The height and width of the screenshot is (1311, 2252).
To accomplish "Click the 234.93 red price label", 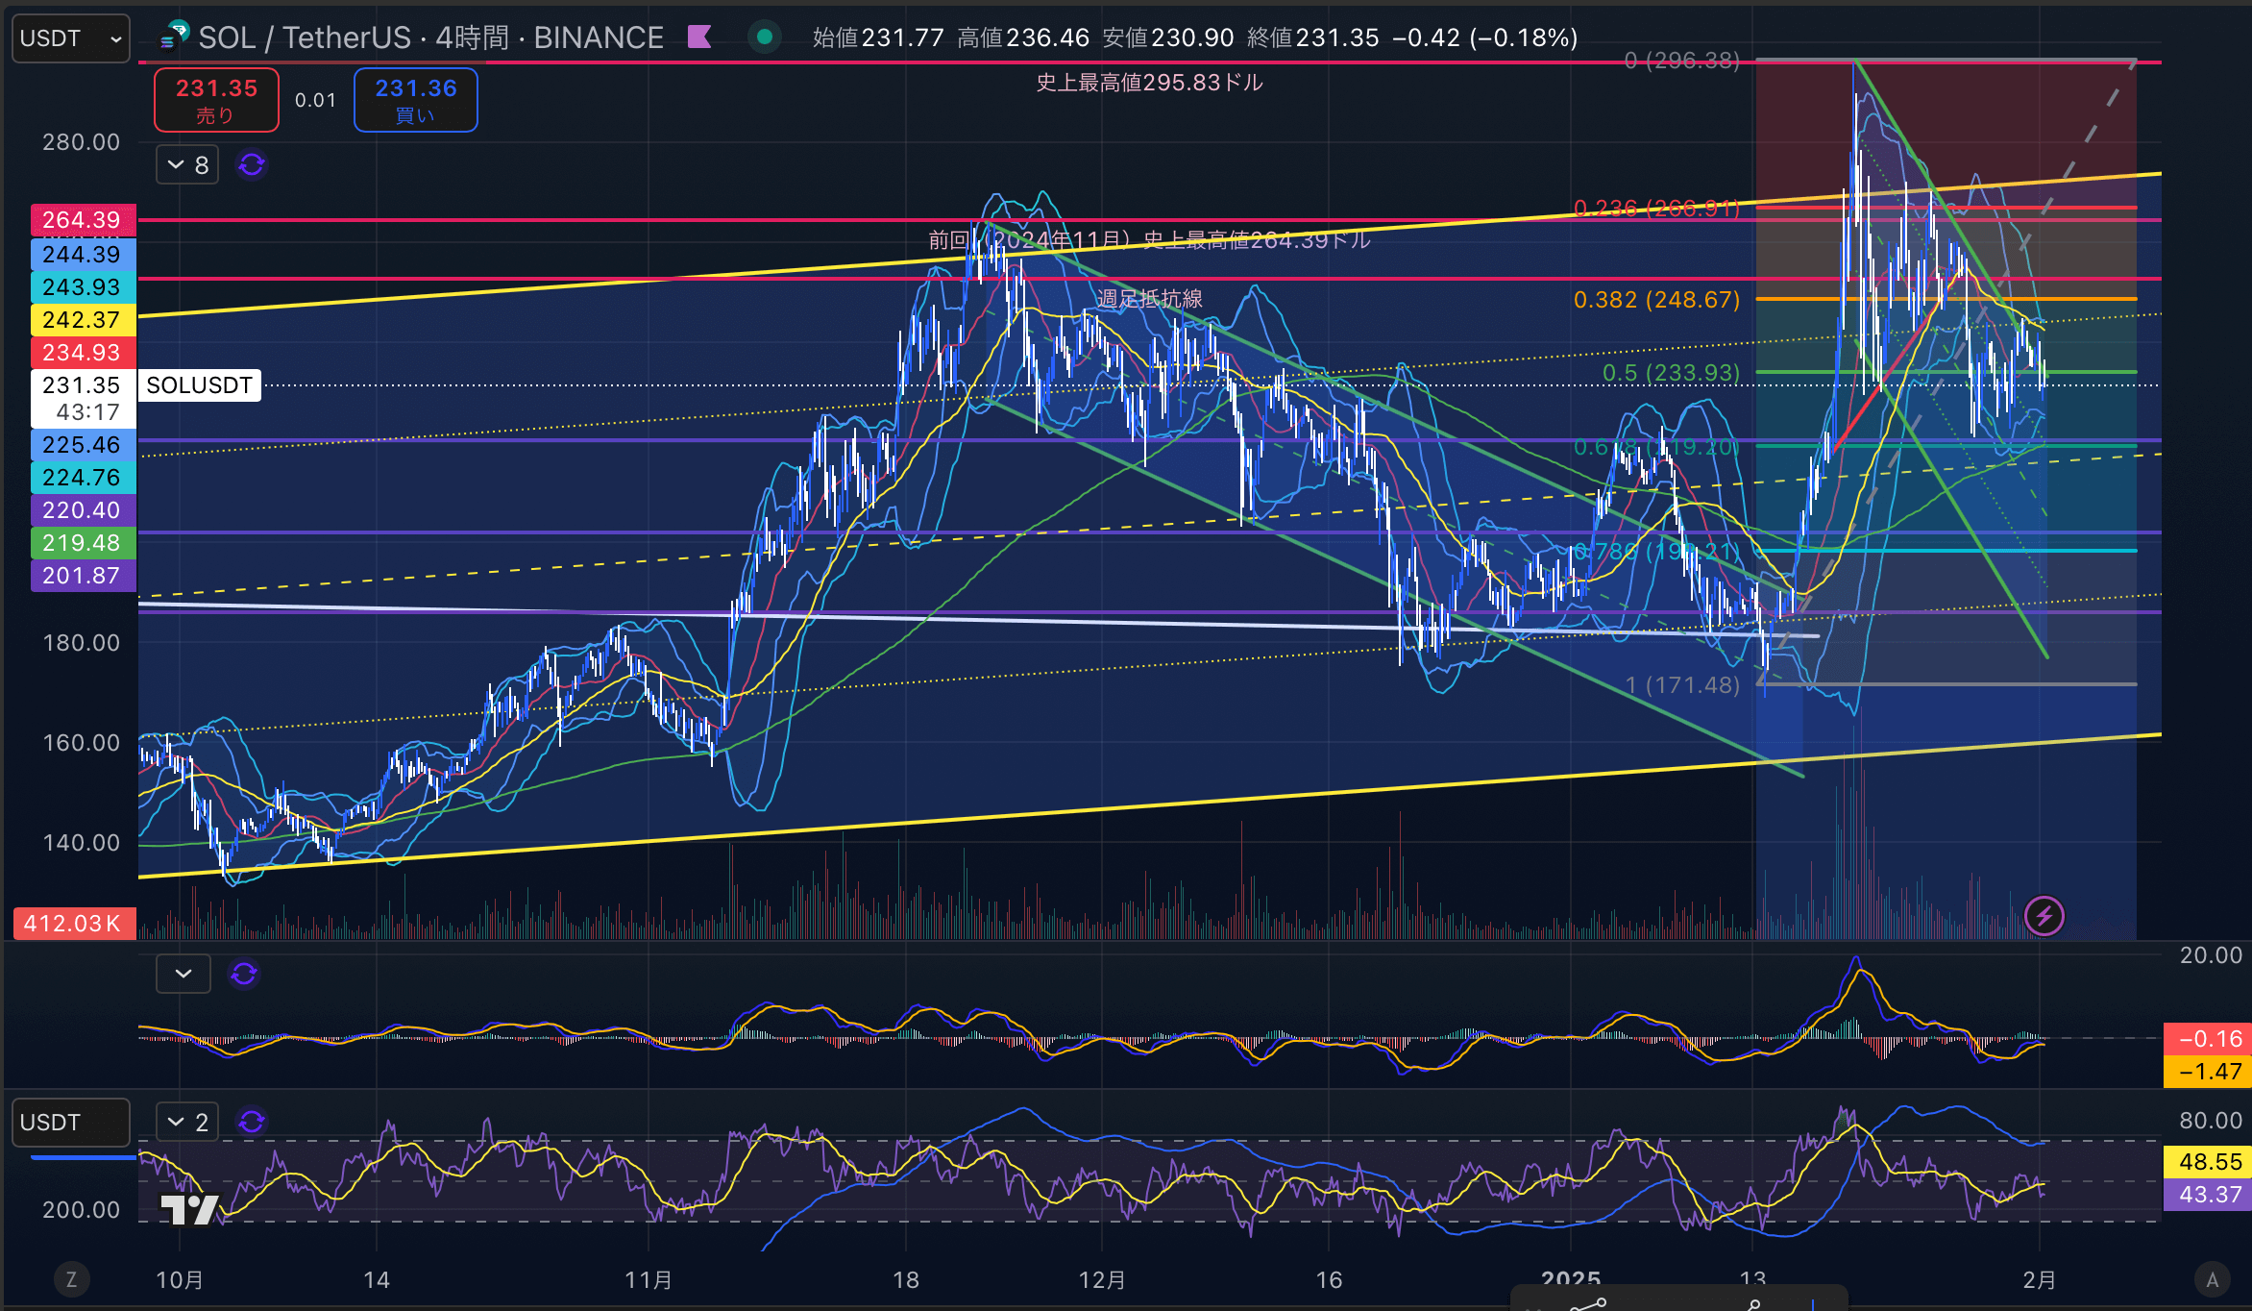I will click(x=83, y=353).
